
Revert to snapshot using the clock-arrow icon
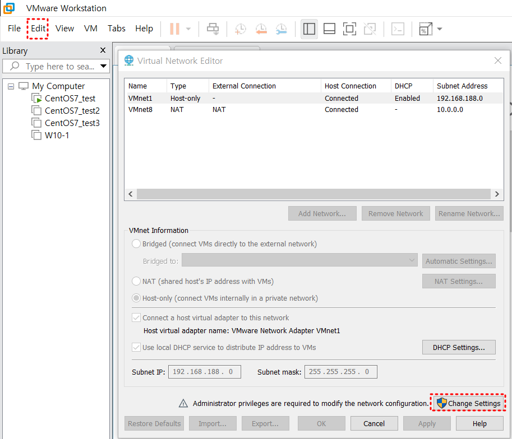[x=261, y=29]
